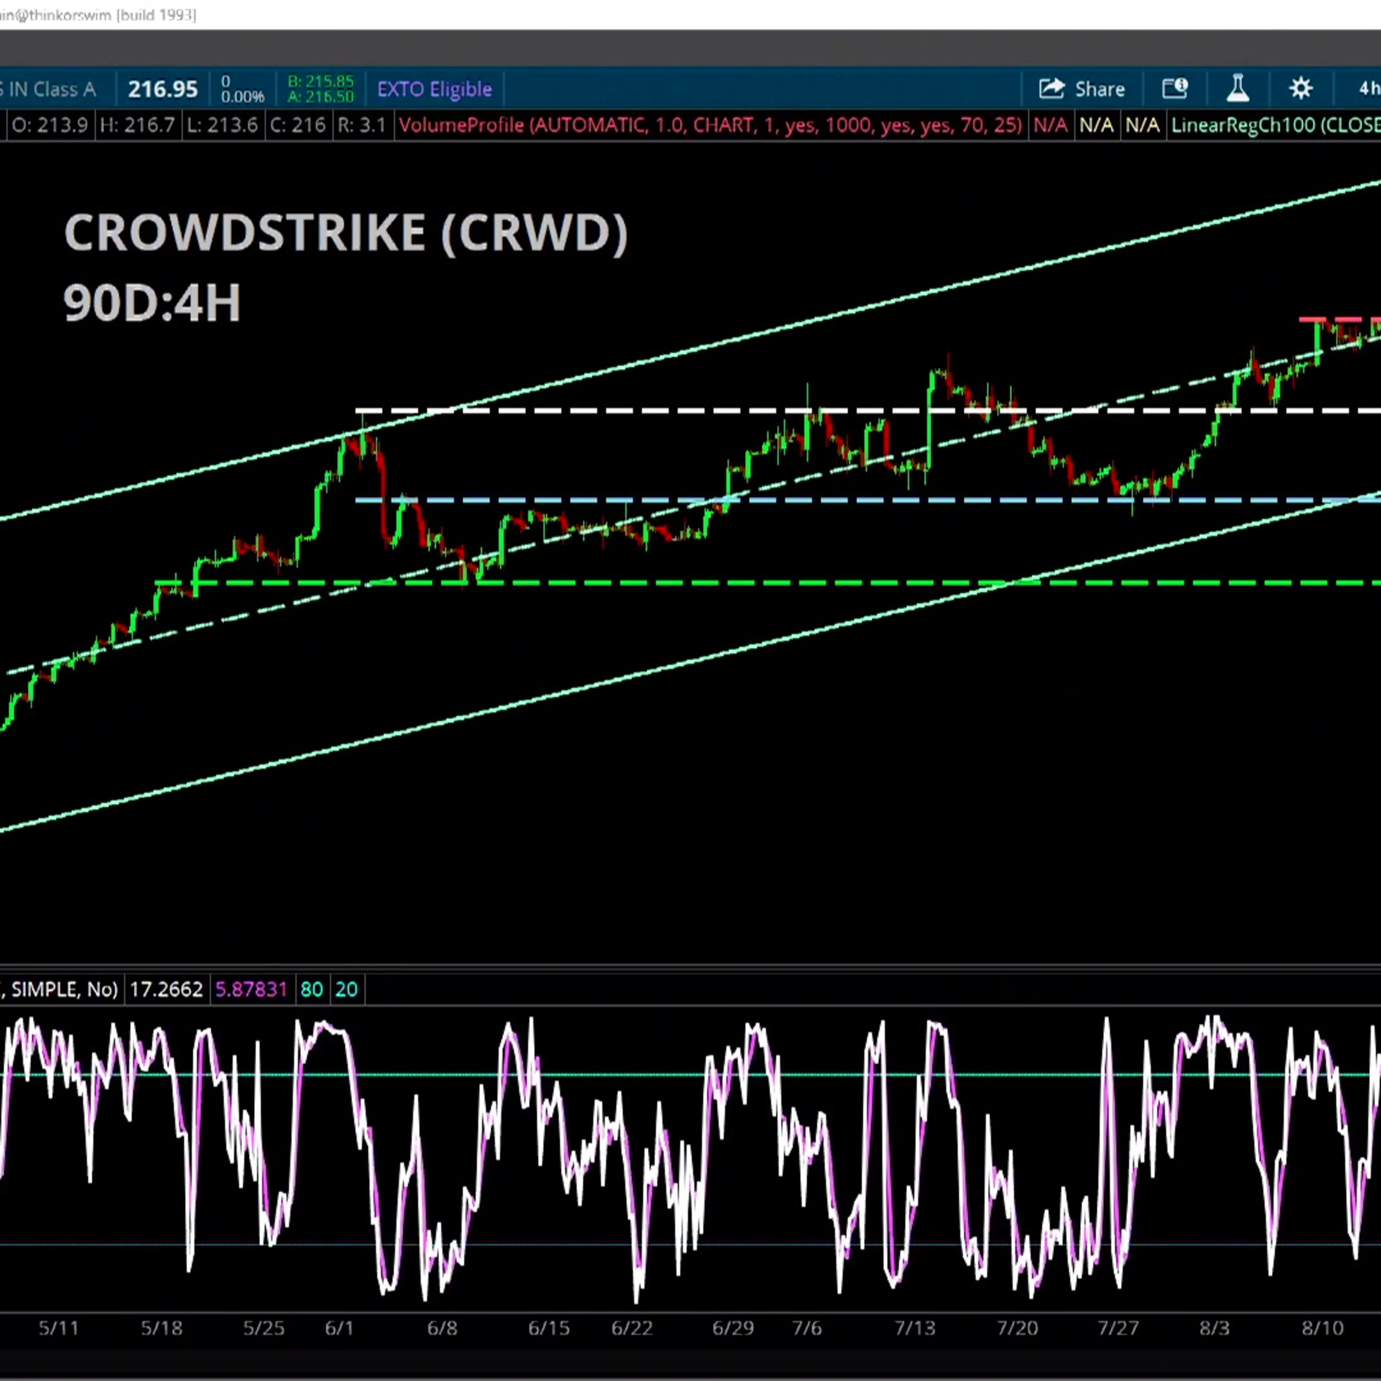
Task: Click the range value R: 3.1
Action: (x=361, y=125)
